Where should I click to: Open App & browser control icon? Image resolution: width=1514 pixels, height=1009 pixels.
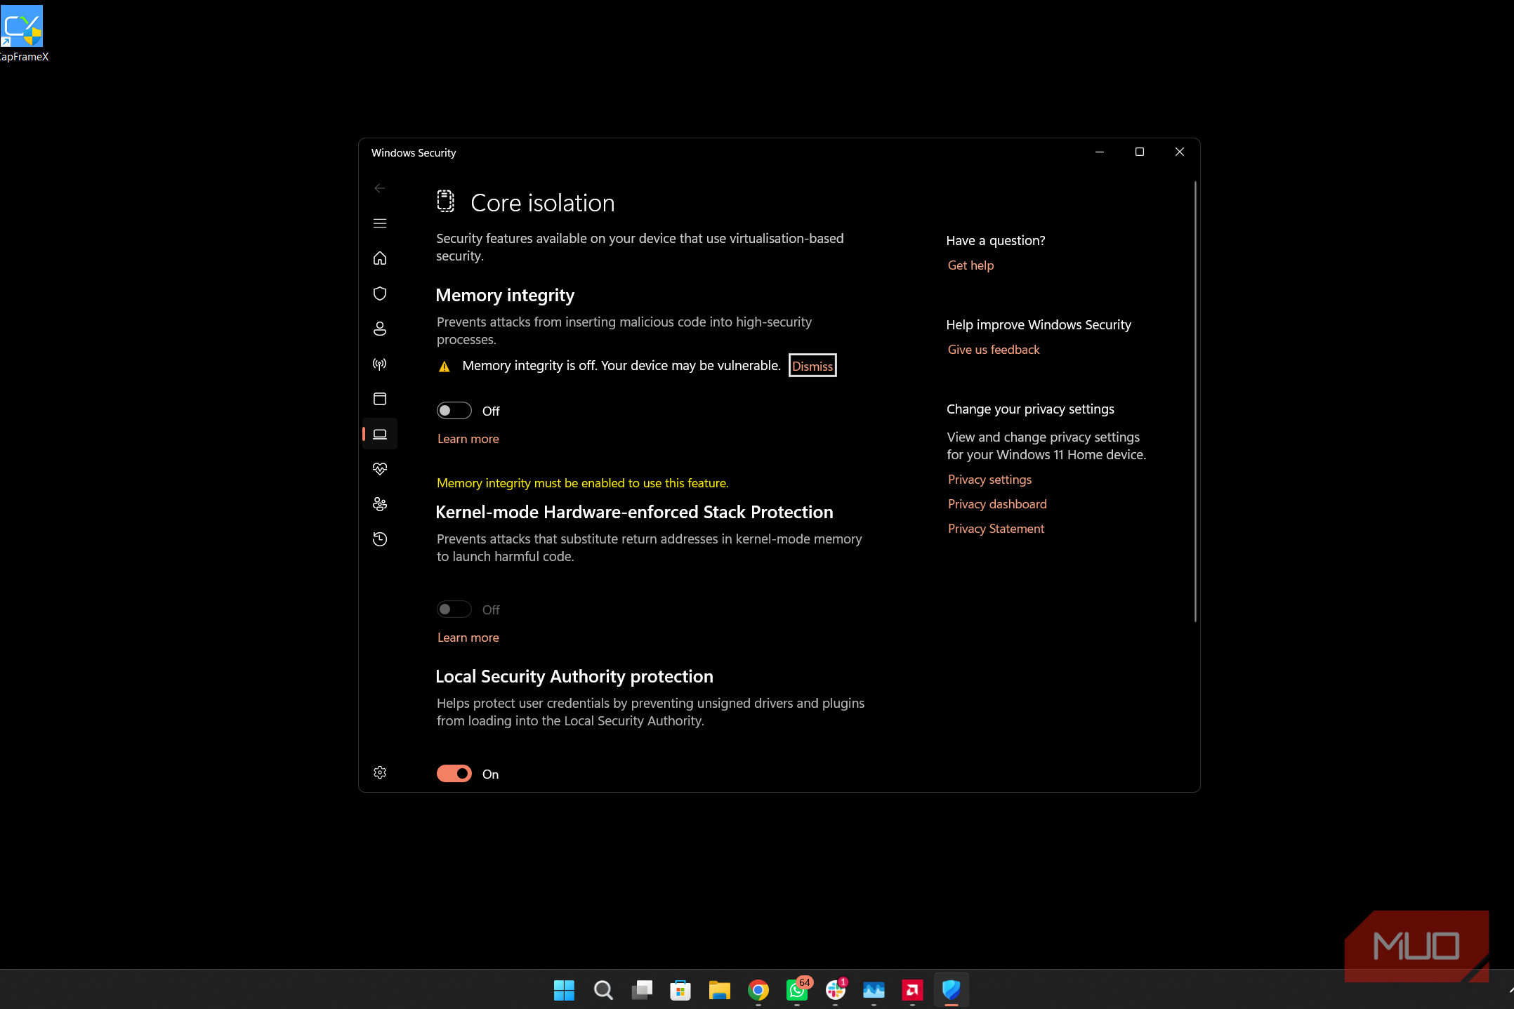[x=380, y=399]
